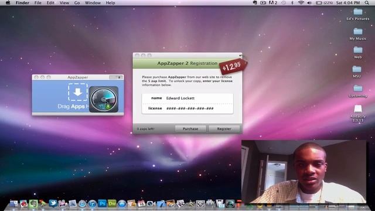Open the Finder menu
The image size is (375, 211).
pos(22,3)
